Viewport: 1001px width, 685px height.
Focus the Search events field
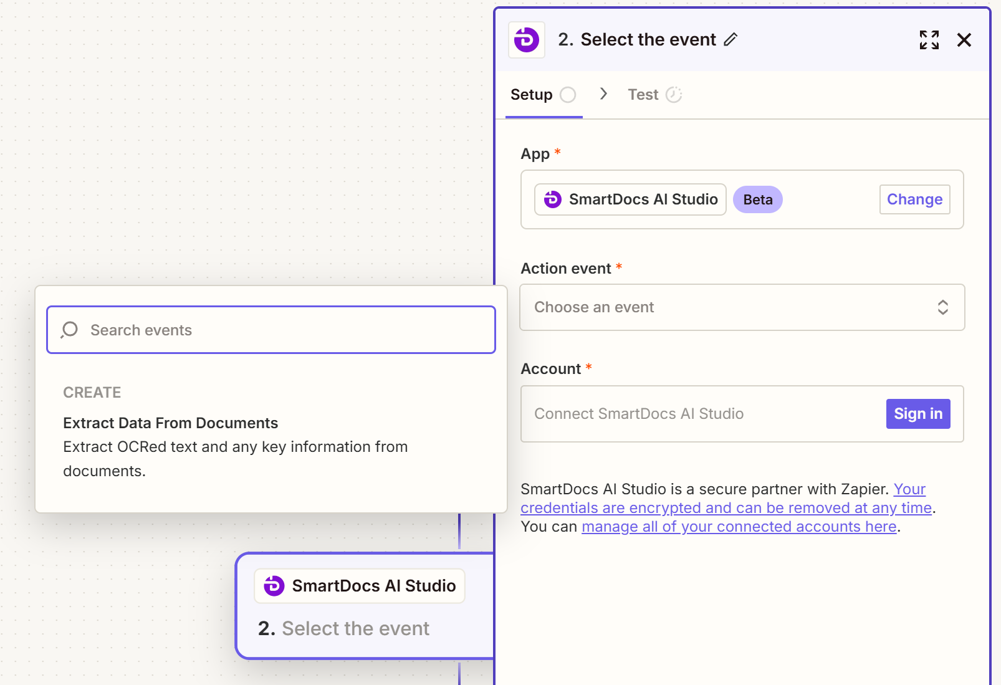271,330
